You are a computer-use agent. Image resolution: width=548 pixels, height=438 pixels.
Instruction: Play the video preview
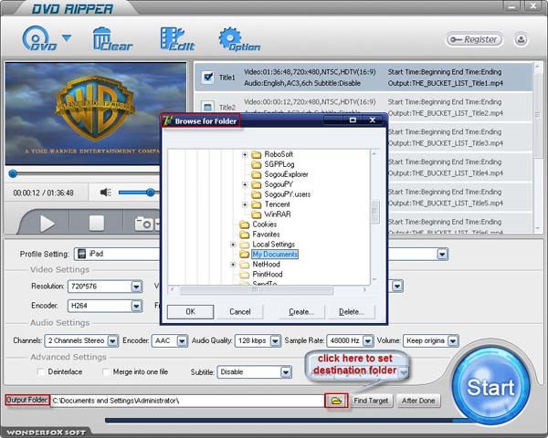click(47, 224)
